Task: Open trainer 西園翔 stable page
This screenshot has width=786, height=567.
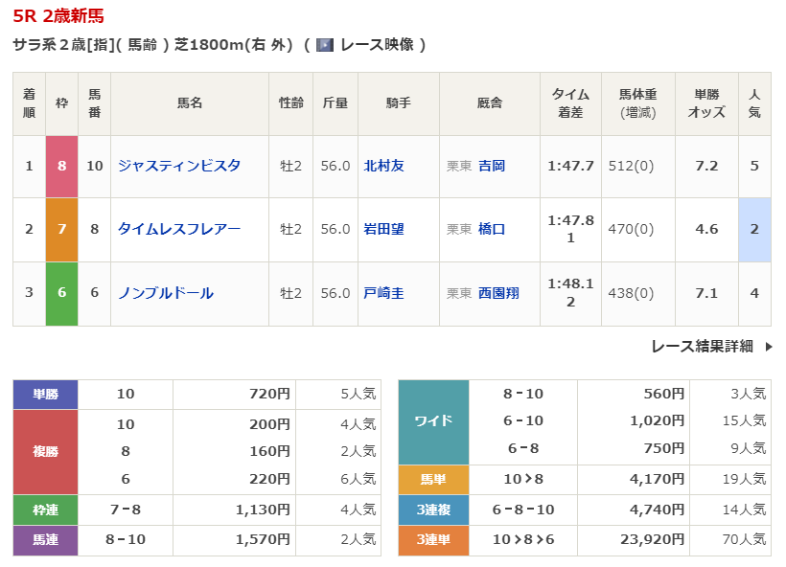Action: pos(497,293)
